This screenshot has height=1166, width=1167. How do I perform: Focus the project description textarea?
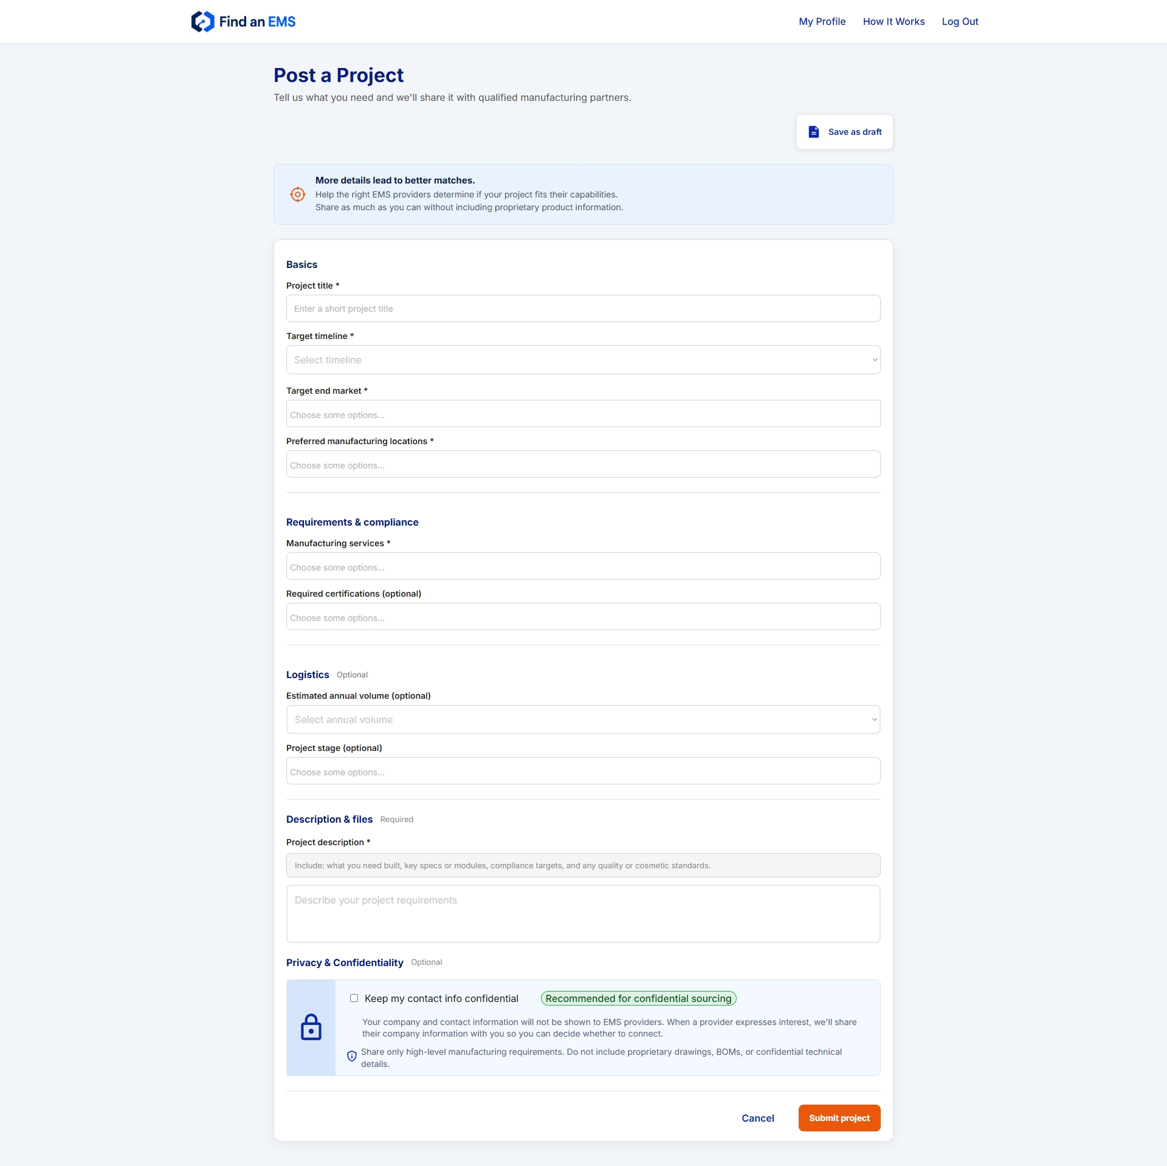(x=583, y=914)
